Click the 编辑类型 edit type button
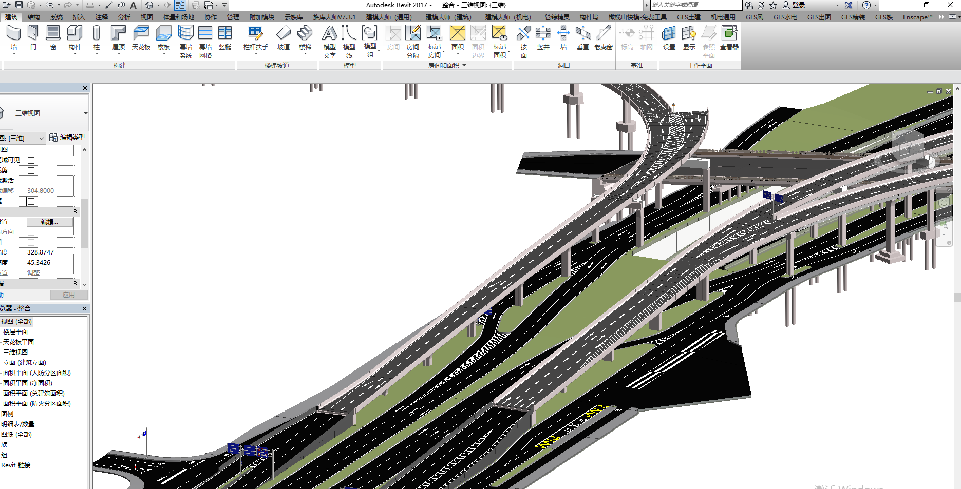The image size is (961, 489). point(67,138)
